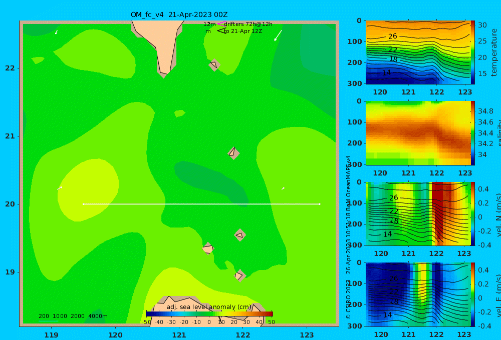Click the '26' contour label in temperature panel
The image size is (501, 340).
click(393, 36)
